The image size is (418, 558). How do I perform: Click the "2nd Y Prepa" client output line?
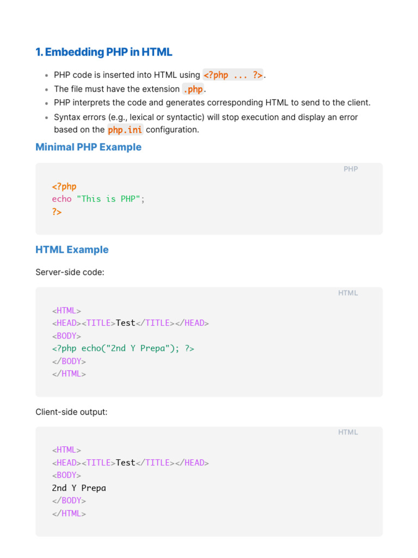coord(79,488)
